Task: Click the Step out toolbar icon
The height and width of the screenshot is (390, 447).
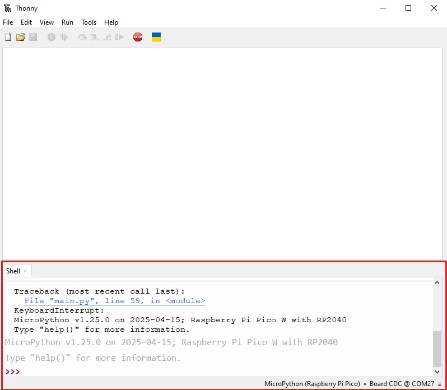Action: (107, 37)
